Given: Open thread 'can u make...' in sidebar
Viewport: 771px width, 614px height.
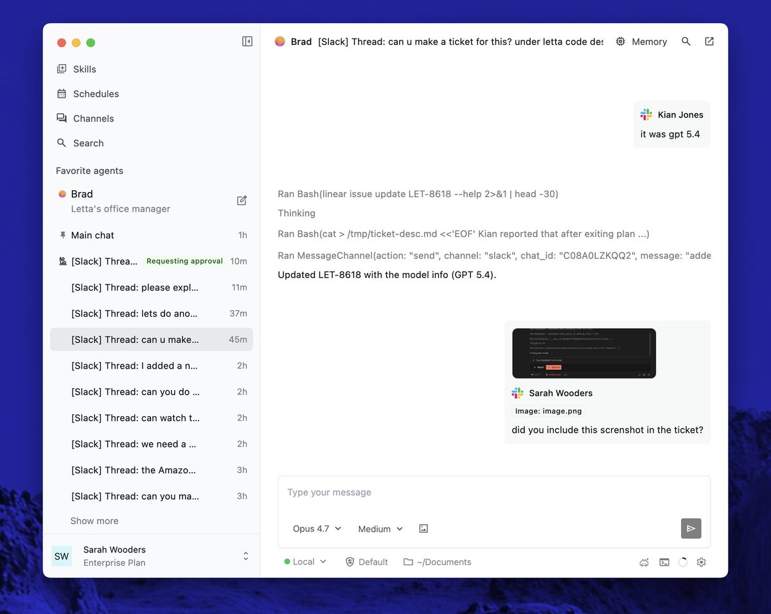Looking at the screenshot, I should (x=152, y=340).
